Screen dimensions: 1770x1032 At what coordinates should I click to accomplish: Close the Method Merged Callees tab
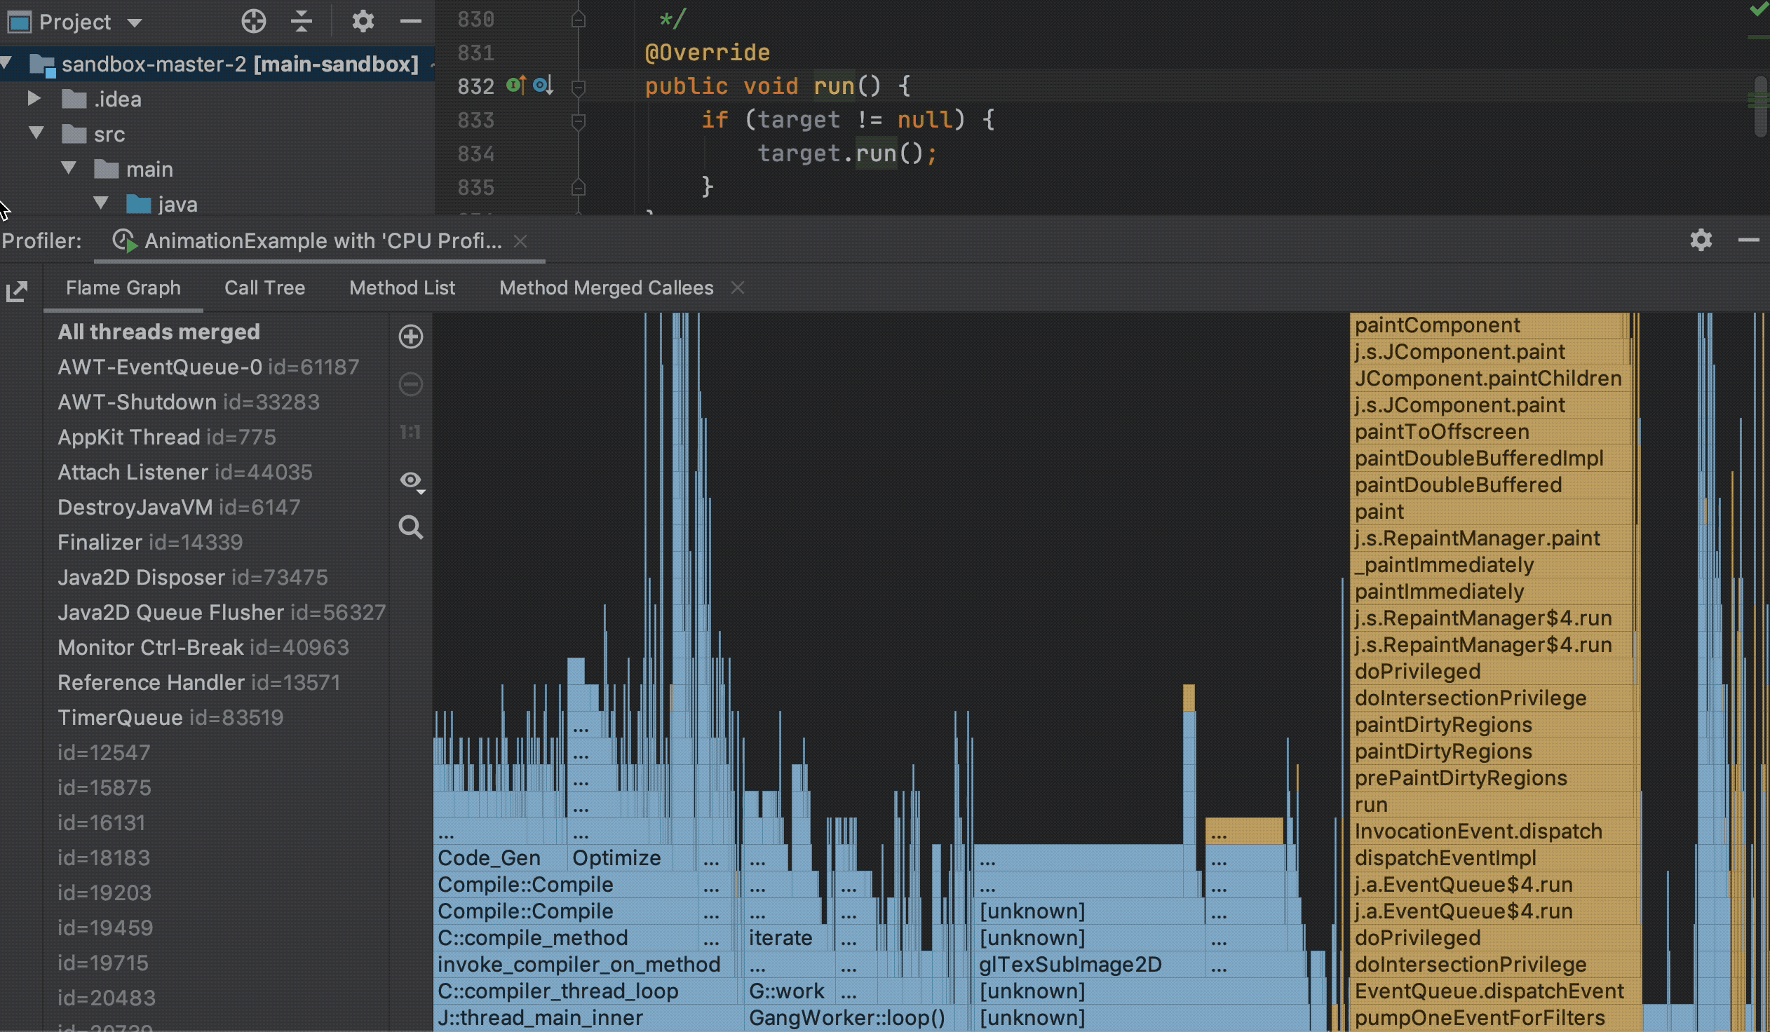click(x=738, y=287)
